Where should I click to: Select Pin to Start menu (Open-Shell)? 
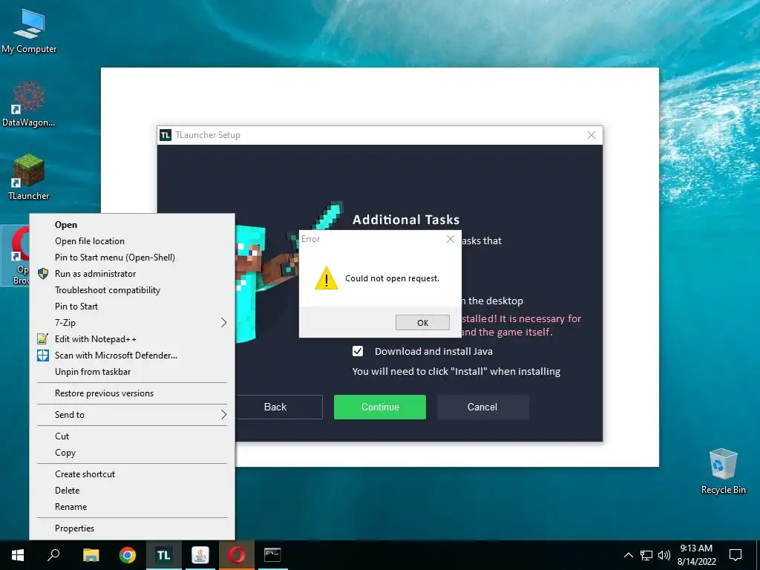click(x=132, y=258)
